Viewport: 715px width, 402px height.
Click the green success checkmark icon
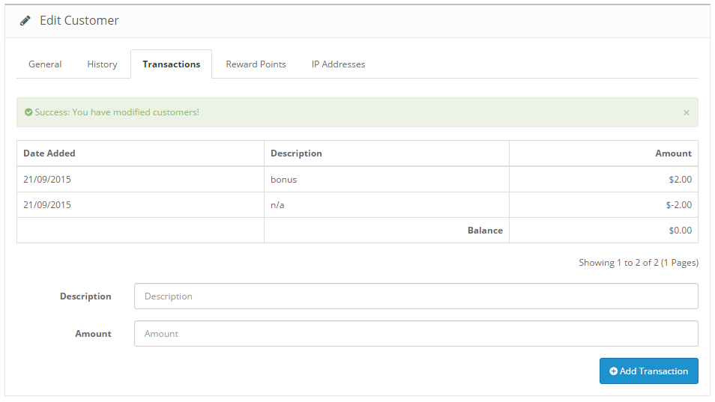[x=28, y=112]
